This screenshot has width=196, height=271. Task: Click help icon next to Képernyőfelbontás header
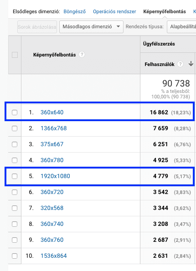pyautogui.click(x=82, y=55)
